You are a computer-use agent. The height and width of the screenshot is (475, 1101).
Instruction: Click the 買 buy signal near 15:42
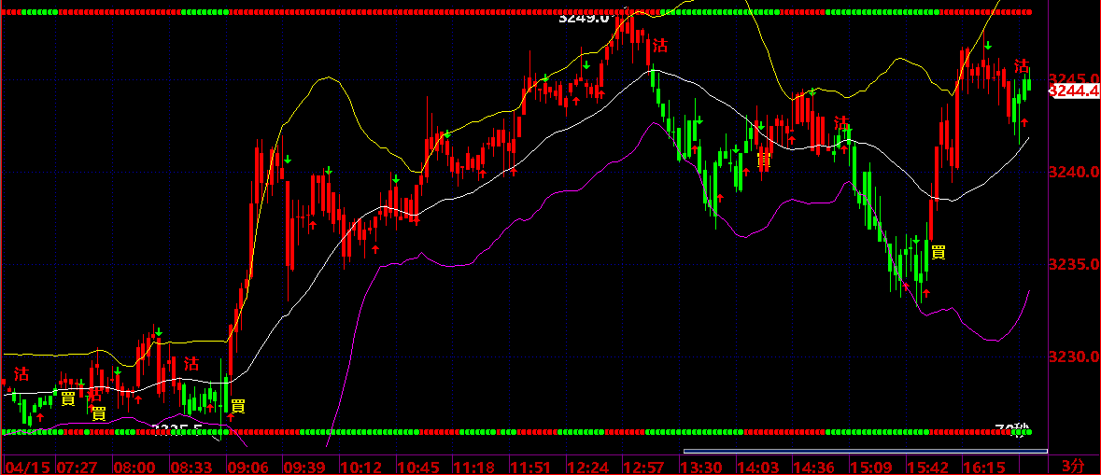939,252
